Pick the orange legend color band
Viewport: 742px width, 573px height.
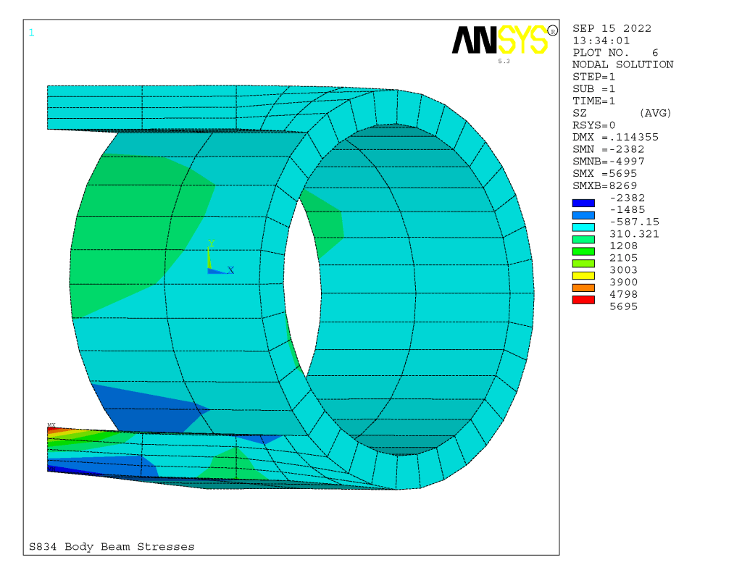pos(583,288)
